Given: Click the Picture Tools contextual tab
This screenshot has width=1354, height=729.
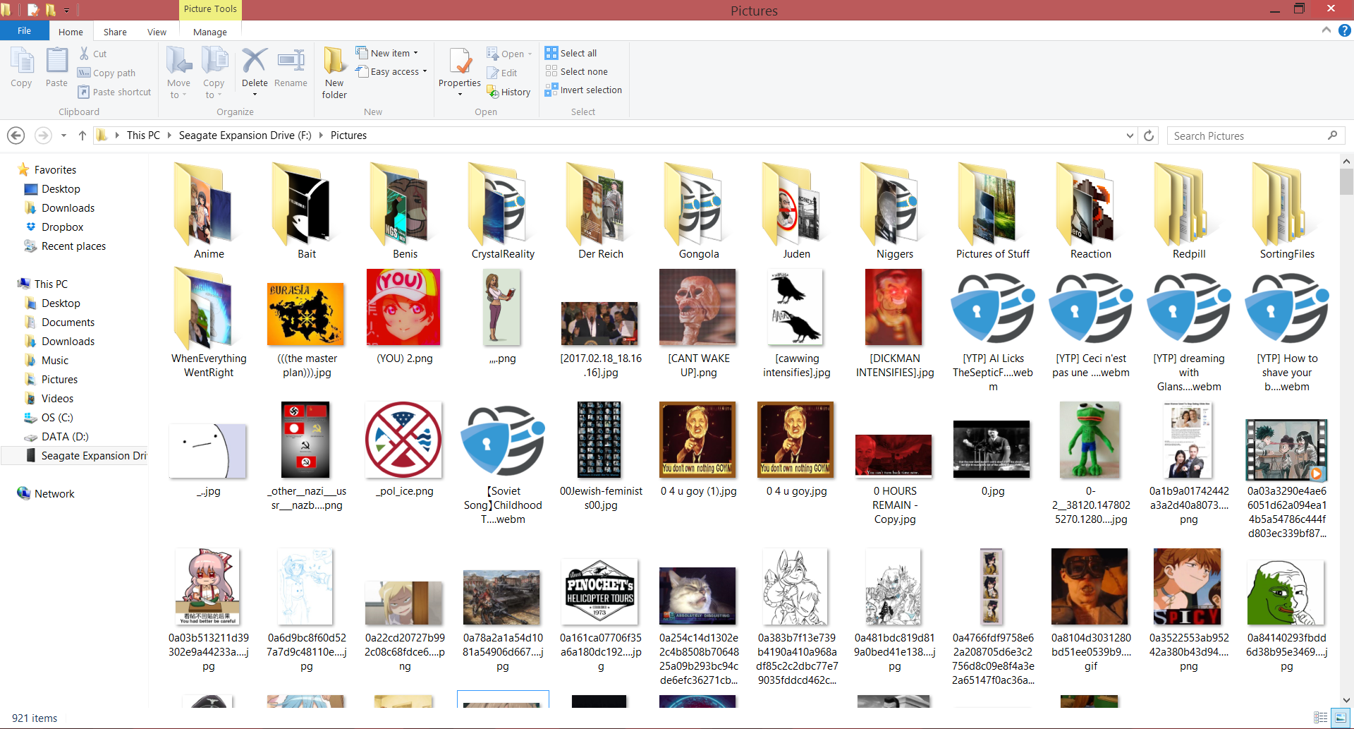Looking at the screenshot, I should click(210, 9).
